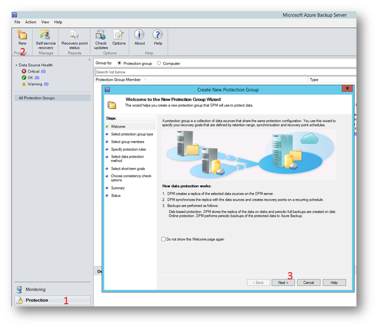Click the red Critical status icon

[24, 71]
